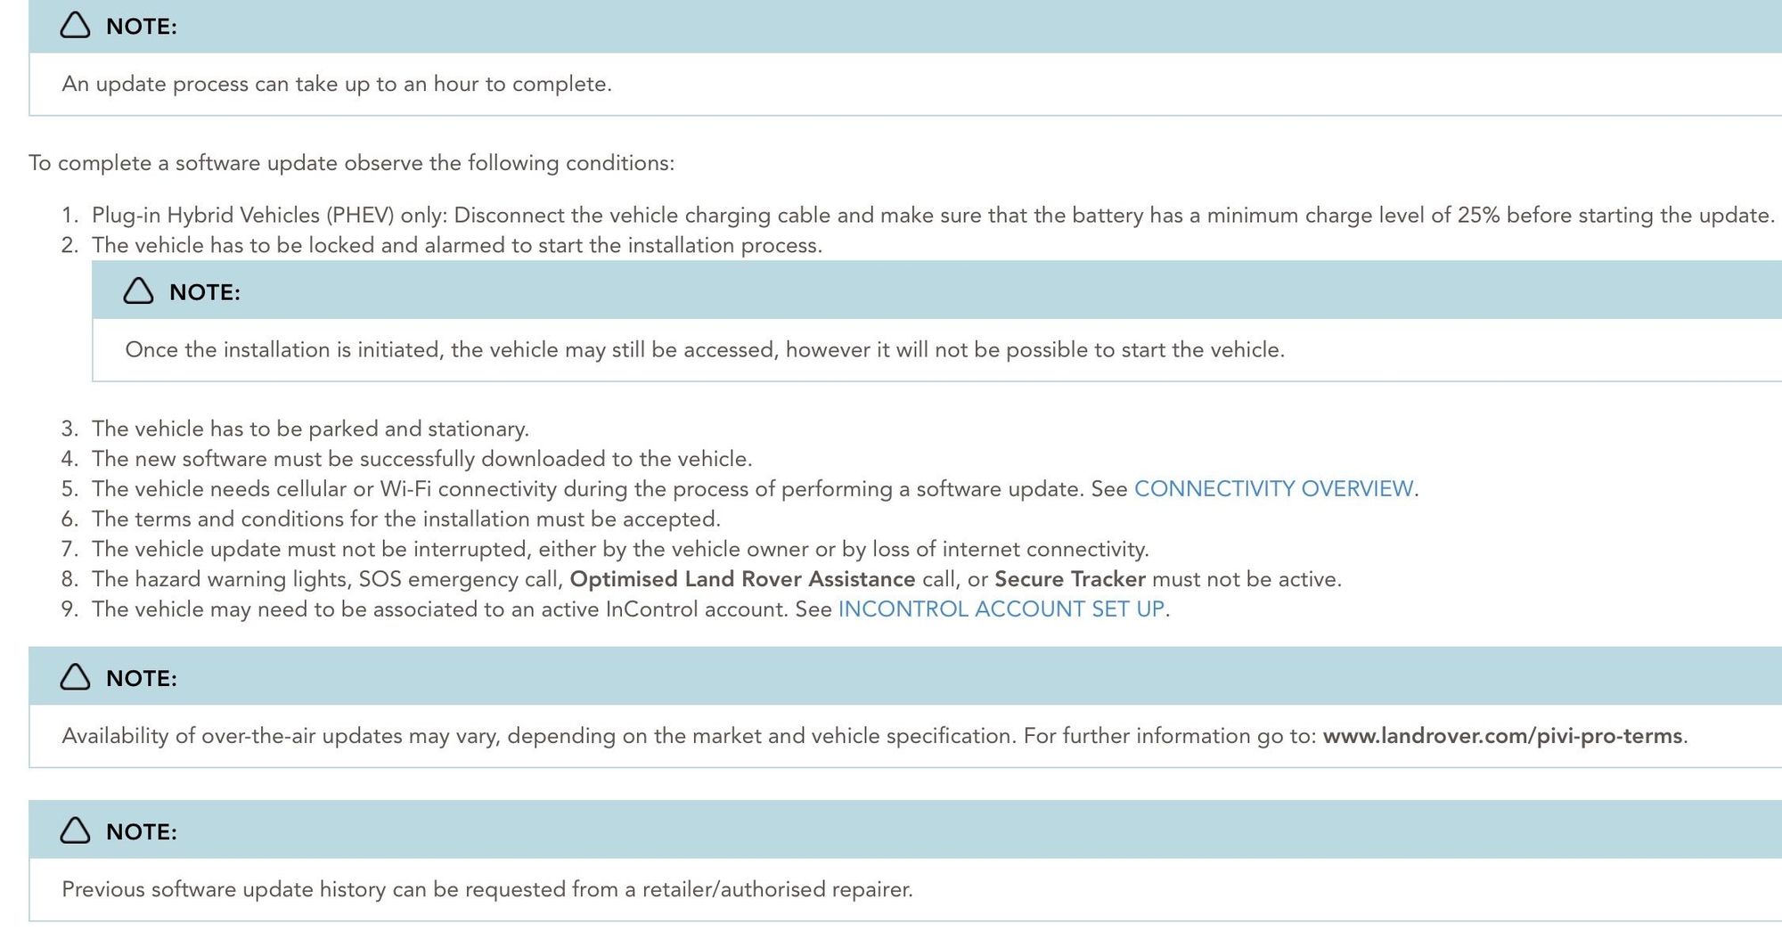
Task: Click the note icon above the over-the-air availability note
Action: click(75, 677)
